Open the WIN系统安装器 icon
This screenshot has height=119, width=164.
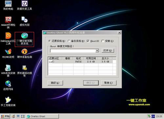[8, 71]
